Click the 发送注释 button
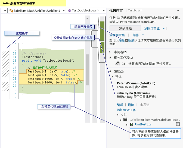 click(125, 29)
